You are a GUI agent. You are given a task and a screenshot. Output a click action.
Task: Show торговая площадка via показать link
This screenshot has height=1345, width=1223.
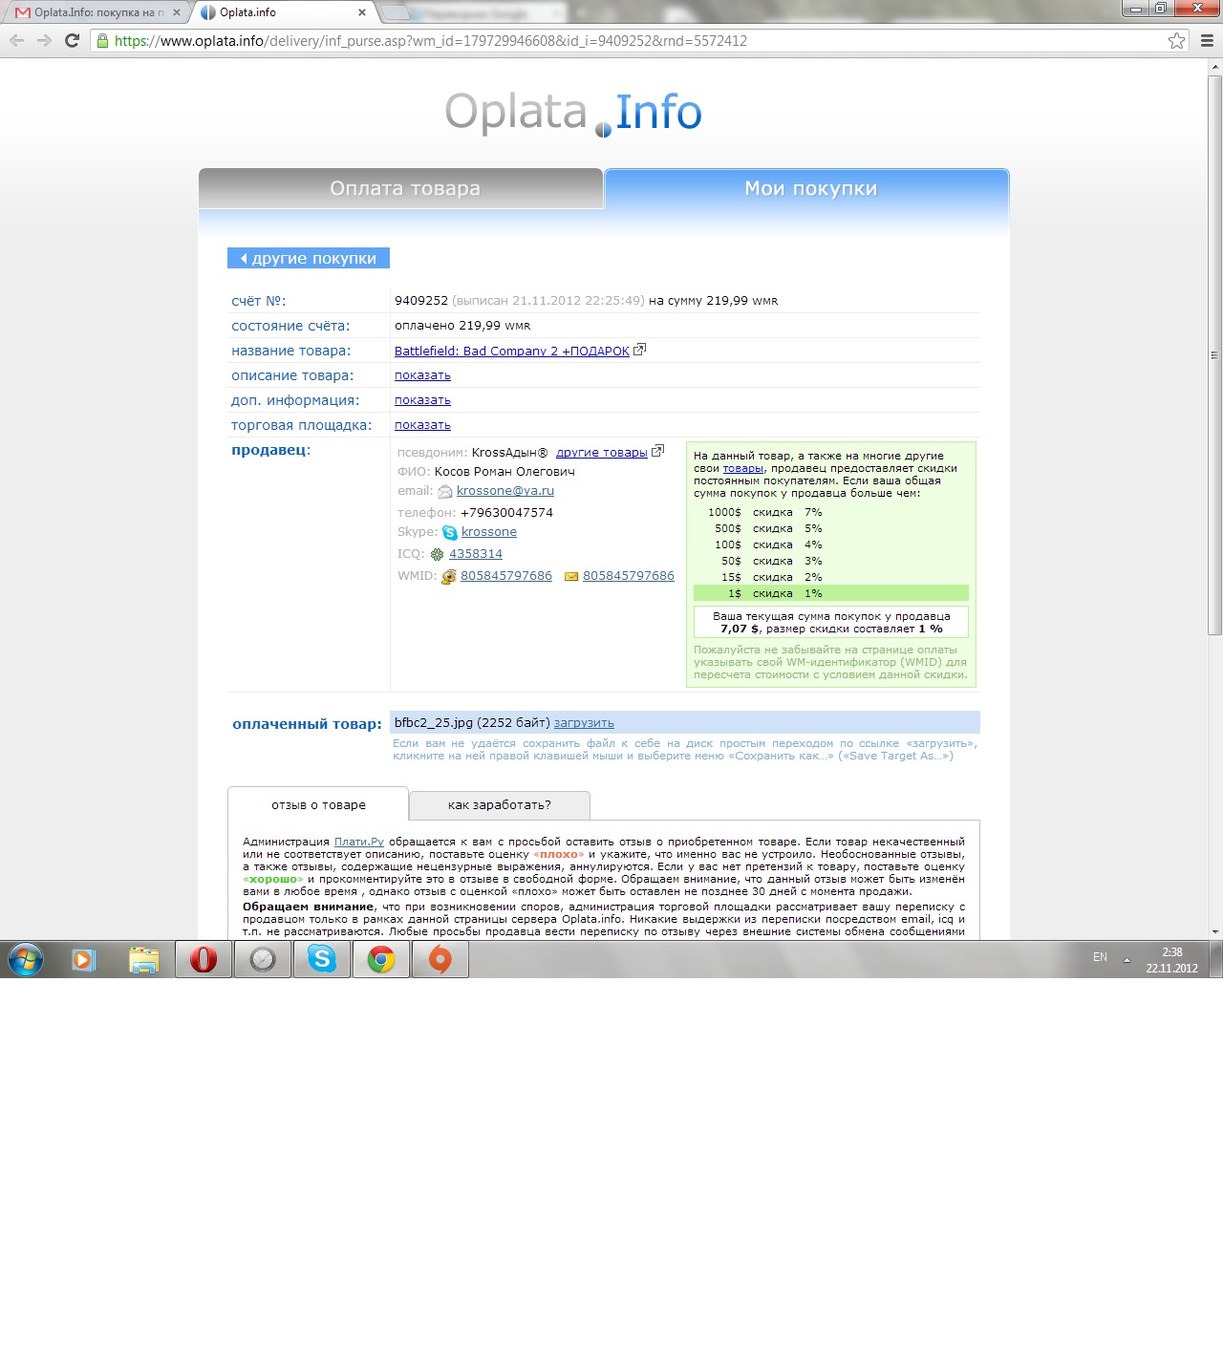point(422,425)
